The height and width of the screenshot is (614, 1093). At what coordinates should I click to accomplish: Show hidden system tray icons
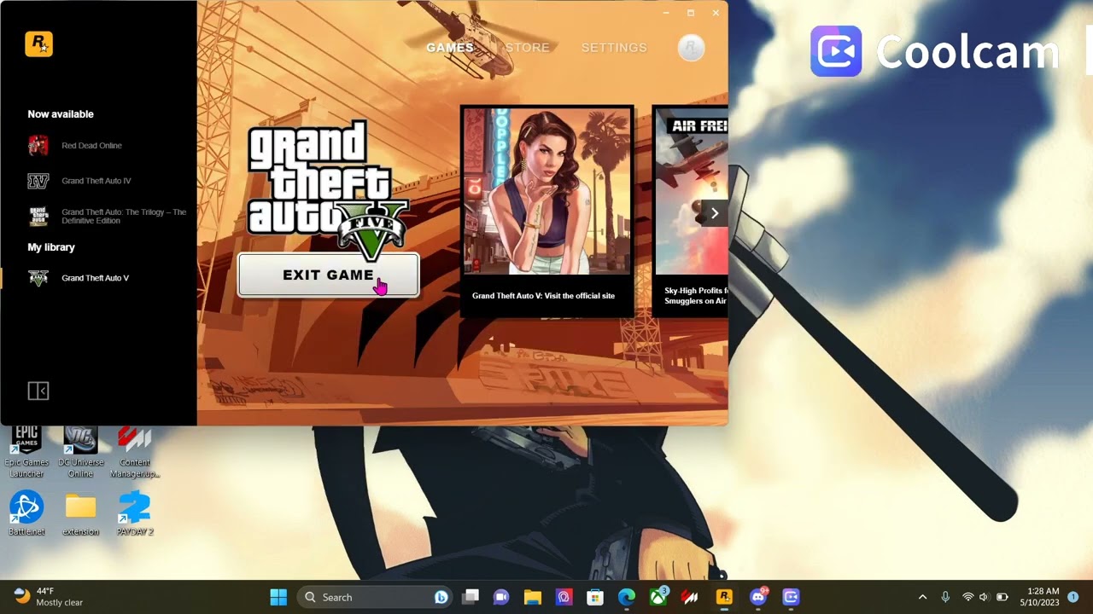point(922,597)
